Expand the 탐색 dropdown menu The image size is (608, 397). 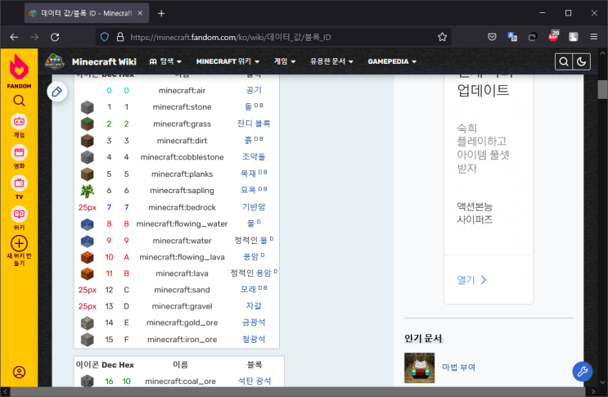pyautogui.click(x=165, y=61)
